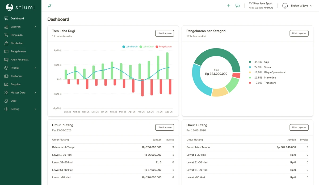Toggle sidebar with the swap arrows icon
Viewport: 319px width, 185px height.
(49, 6)
